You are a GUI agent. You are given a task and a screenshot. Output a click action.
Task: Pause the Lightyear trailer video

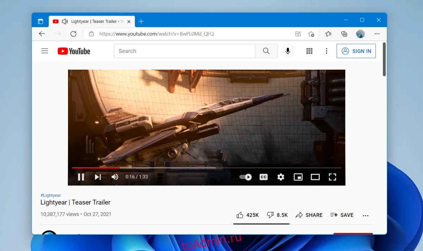pyautogui.click(x=81, y=177)
